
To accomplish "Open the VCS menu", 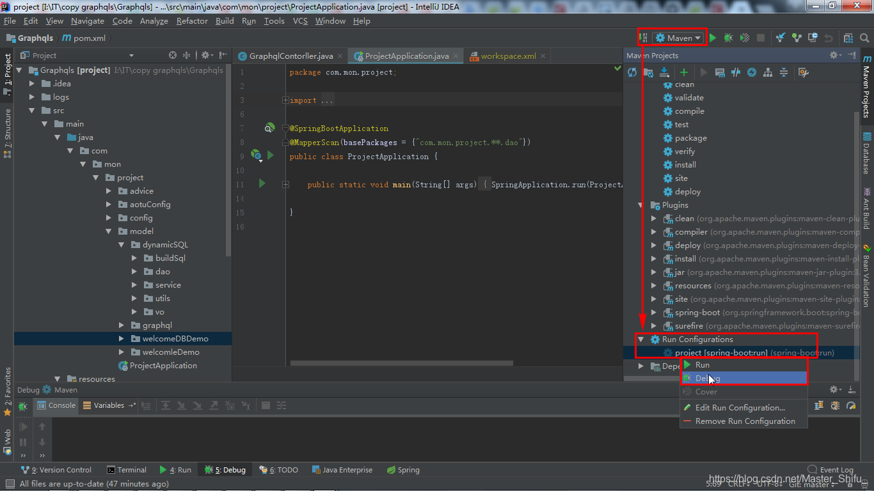I will (300, 21).
